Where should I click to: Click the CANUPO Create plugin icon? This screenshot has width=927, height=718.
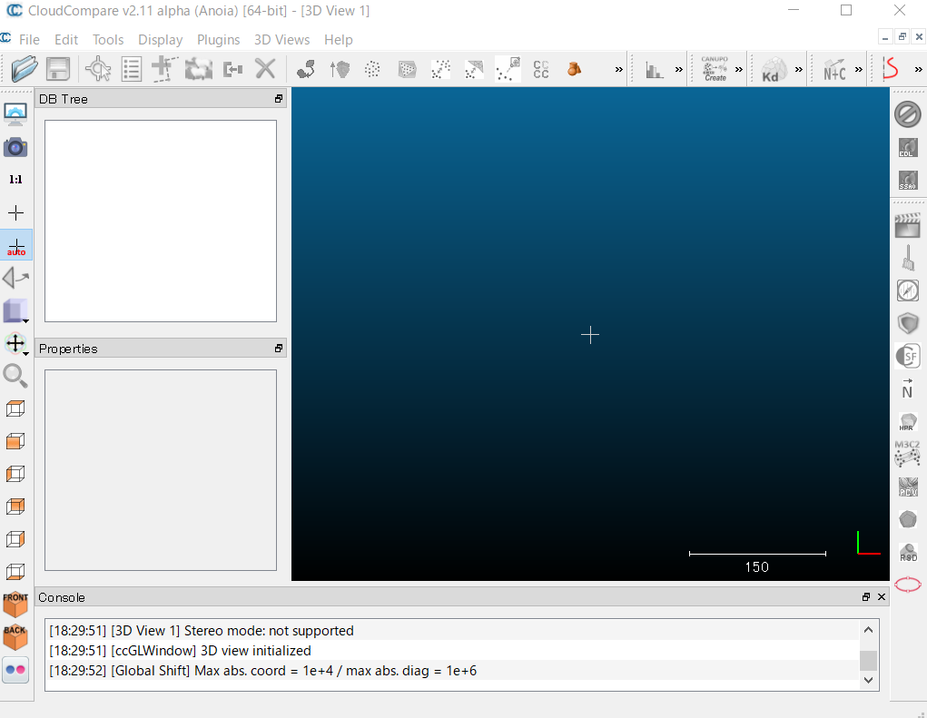[x=715, y=69]
